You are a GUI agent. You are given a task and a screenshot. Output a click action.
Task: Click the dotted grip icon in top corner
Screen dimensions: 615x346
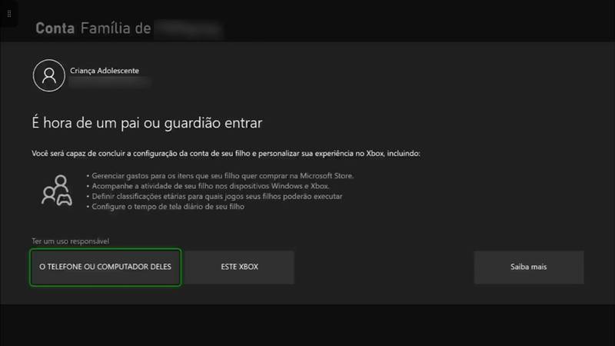click(x=9, y=14)
